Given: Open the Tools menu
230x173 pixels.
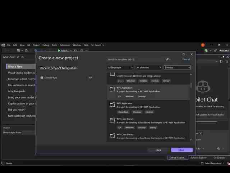Looking at the screenshot, I should tap(54, 45).
